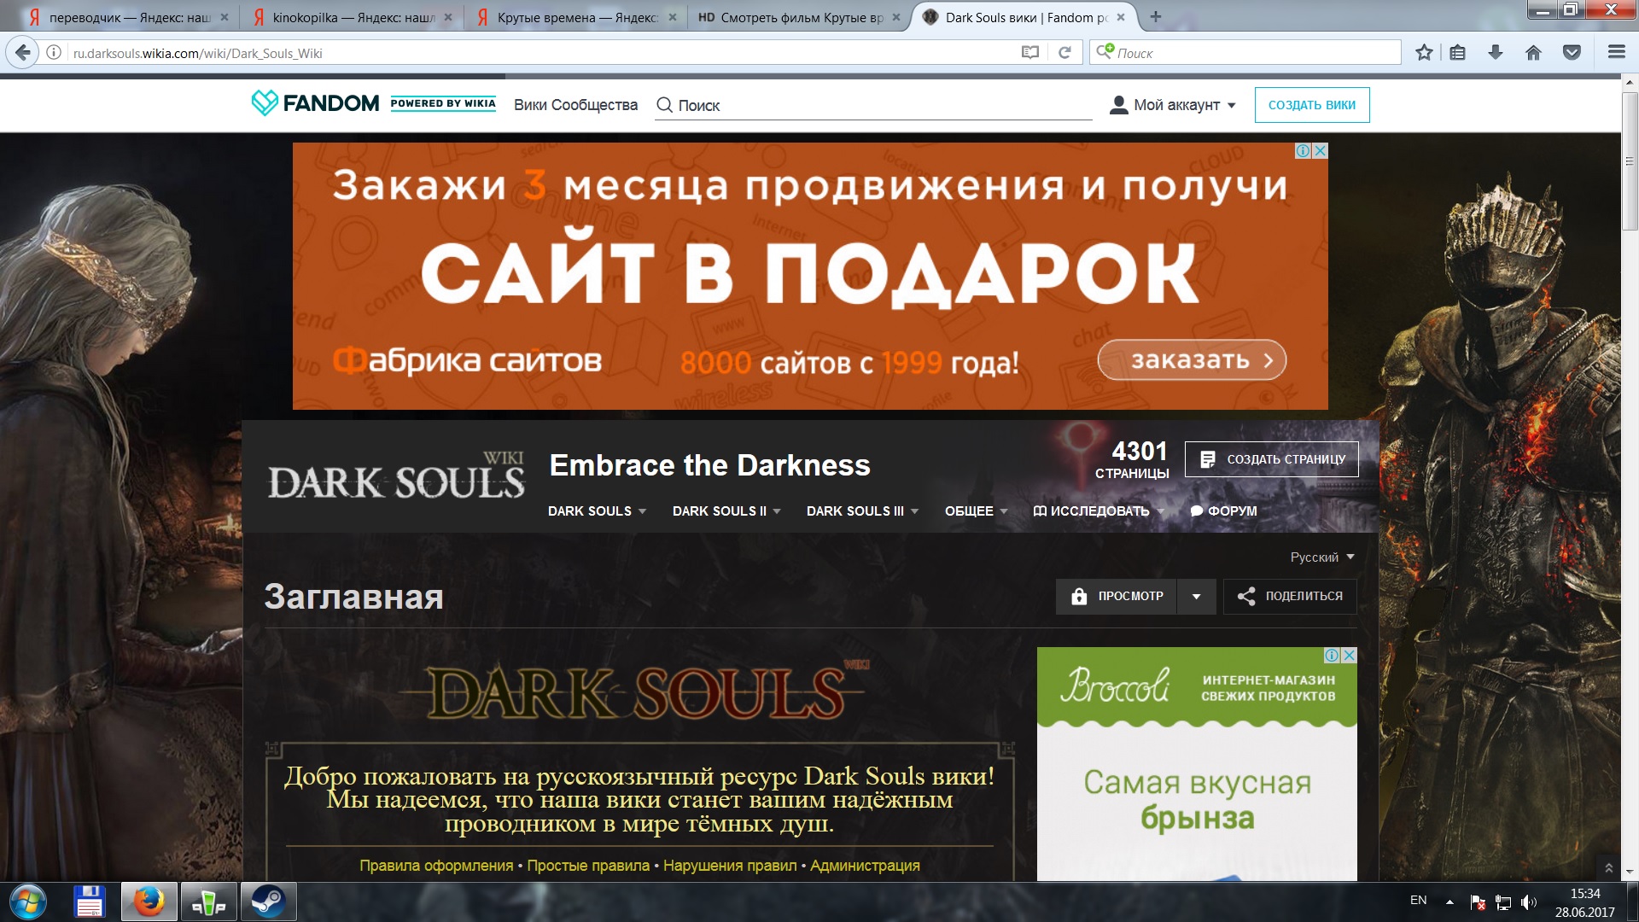
Task: Click the volume speaker tray icon
Action: (x=1528, y=902)
